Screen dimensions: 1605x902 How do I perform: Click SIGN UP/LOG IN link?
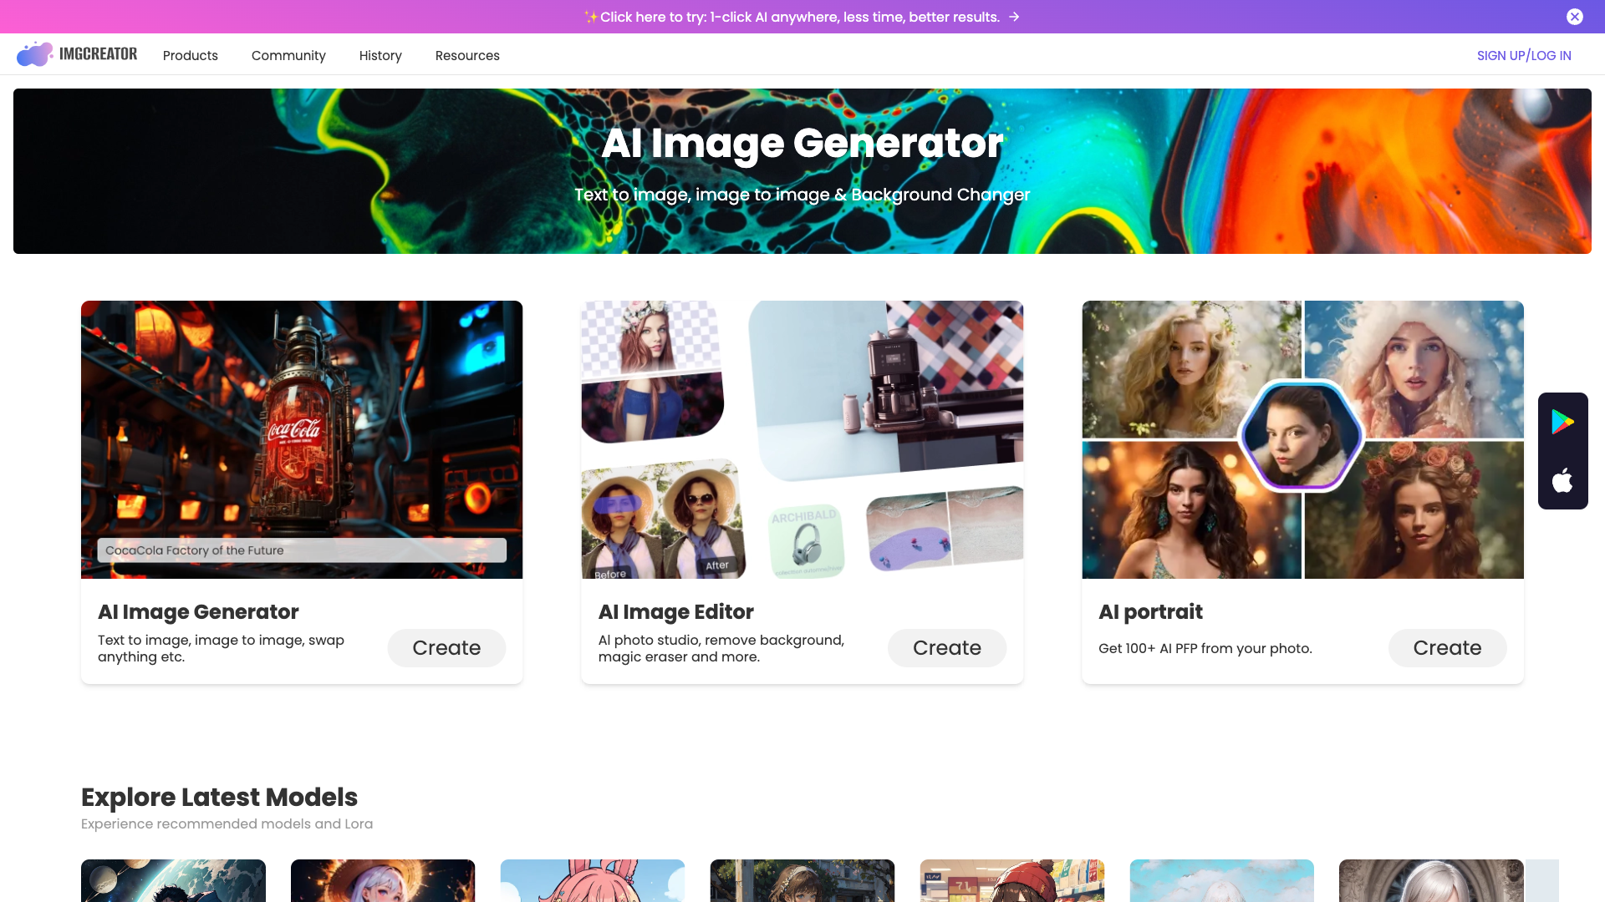tap(1525, 54)
